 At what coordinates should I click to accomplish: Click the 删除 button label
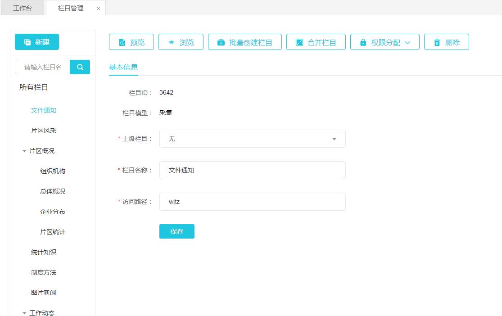[452, 42]
